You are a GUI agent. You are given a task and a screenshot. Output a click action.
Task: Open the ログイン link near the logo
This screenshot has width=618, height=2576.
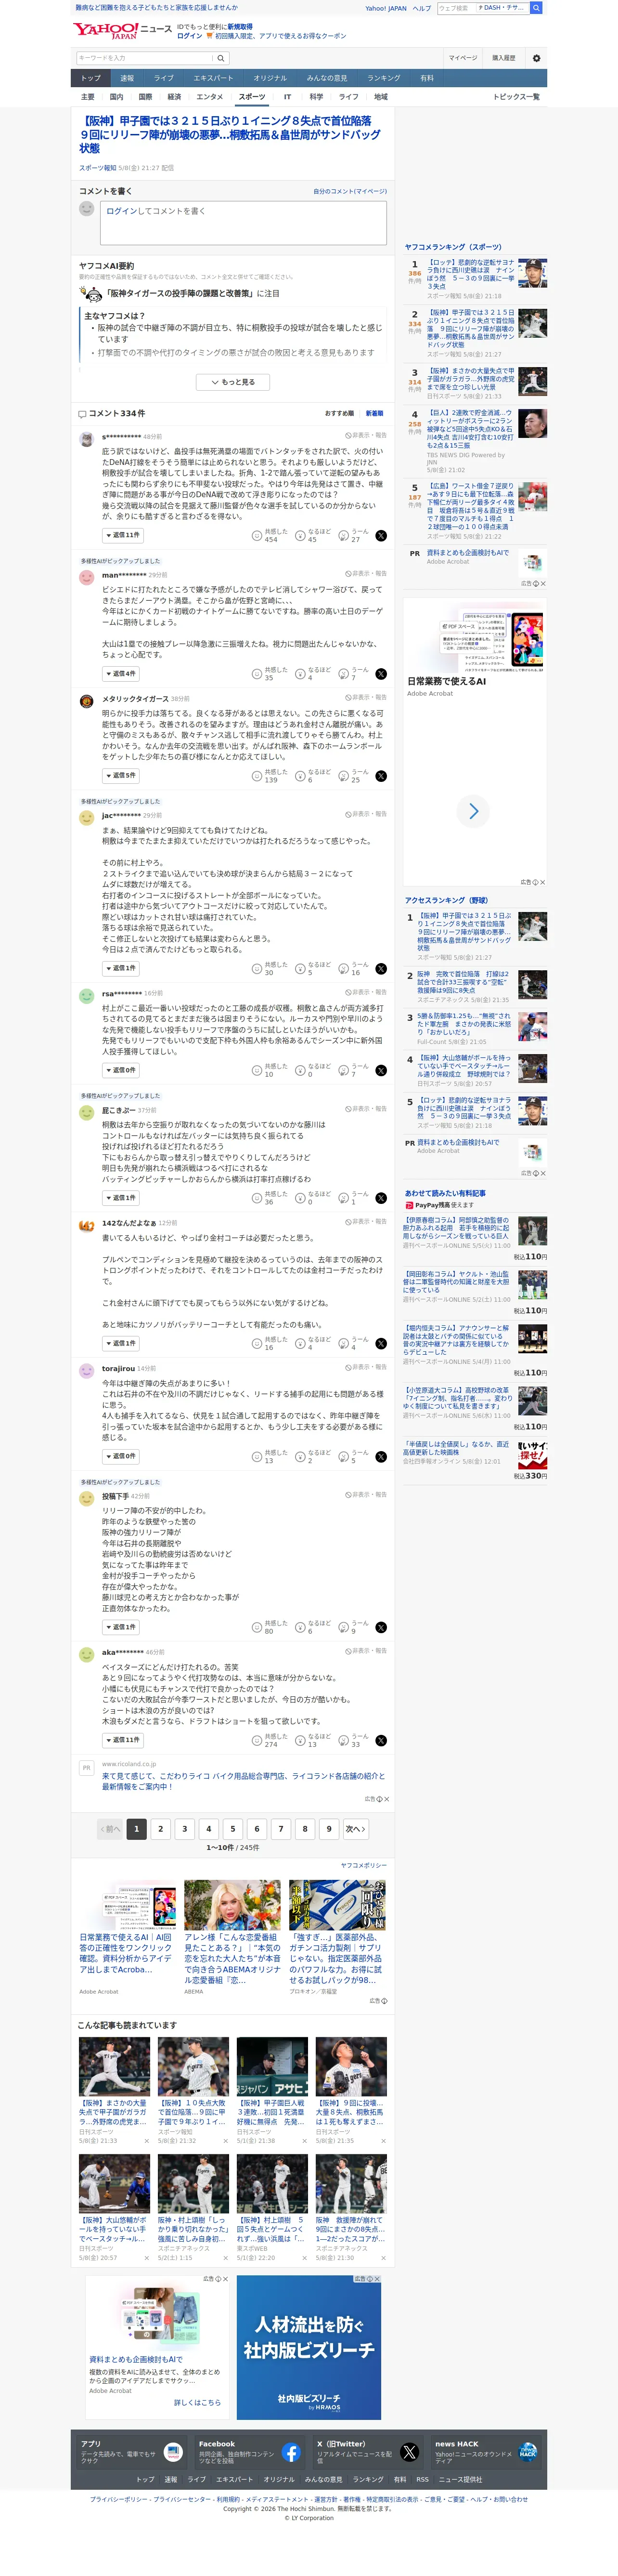[x=190, y=36]
